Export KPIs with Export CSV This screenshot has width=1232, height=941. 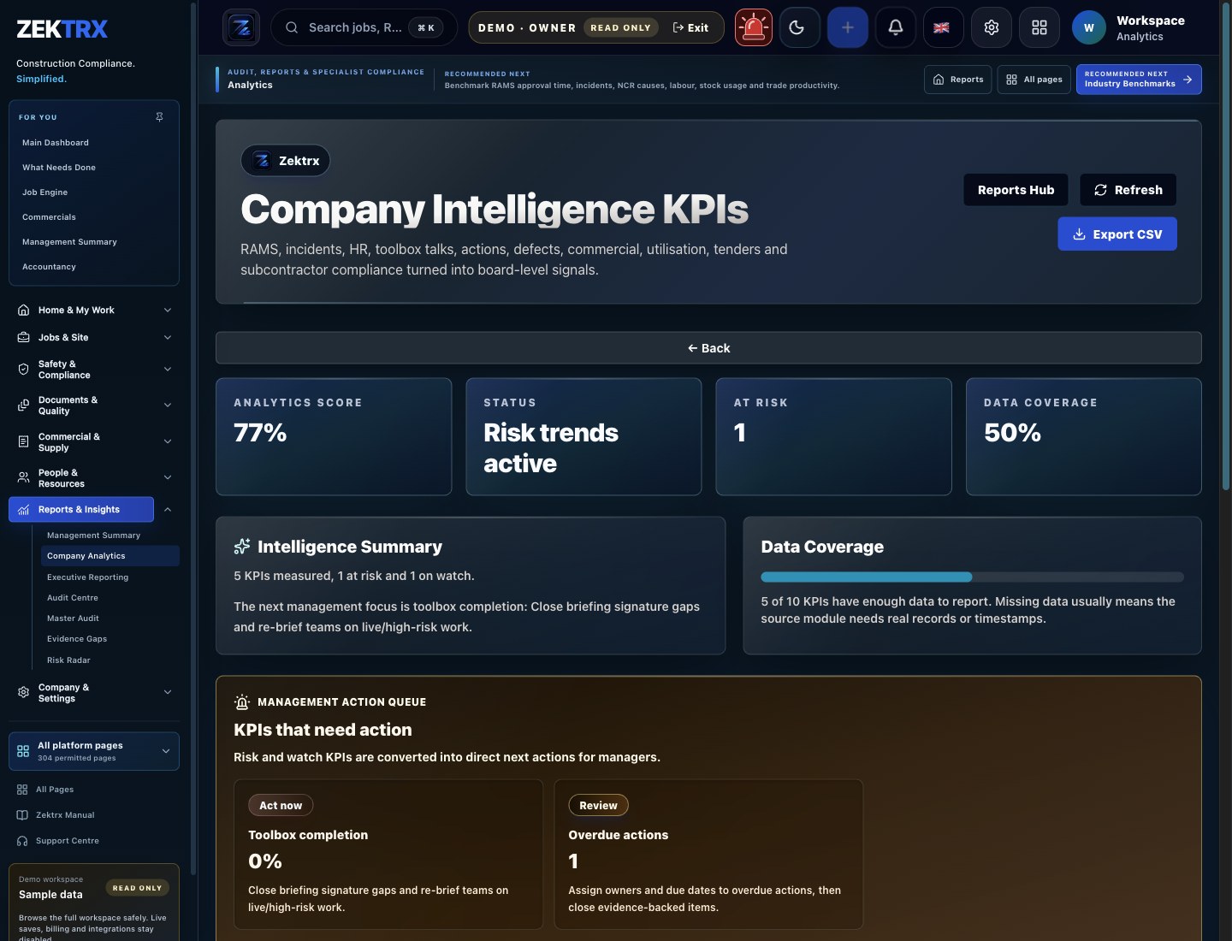1117,234
